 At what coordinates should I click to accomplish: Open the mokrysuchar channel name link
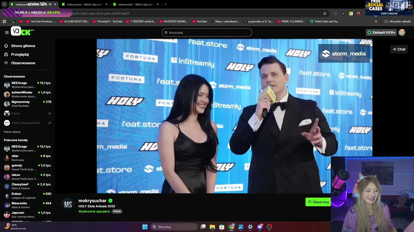tap(93, 201)
